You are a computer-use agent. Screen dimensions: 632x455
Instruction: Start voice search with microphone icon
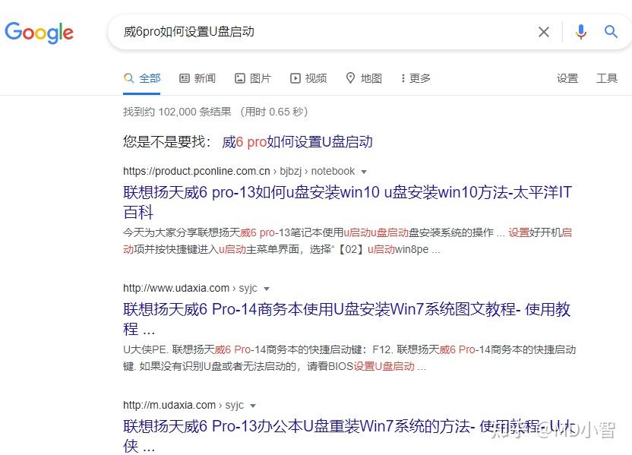(x=581, y=32)
